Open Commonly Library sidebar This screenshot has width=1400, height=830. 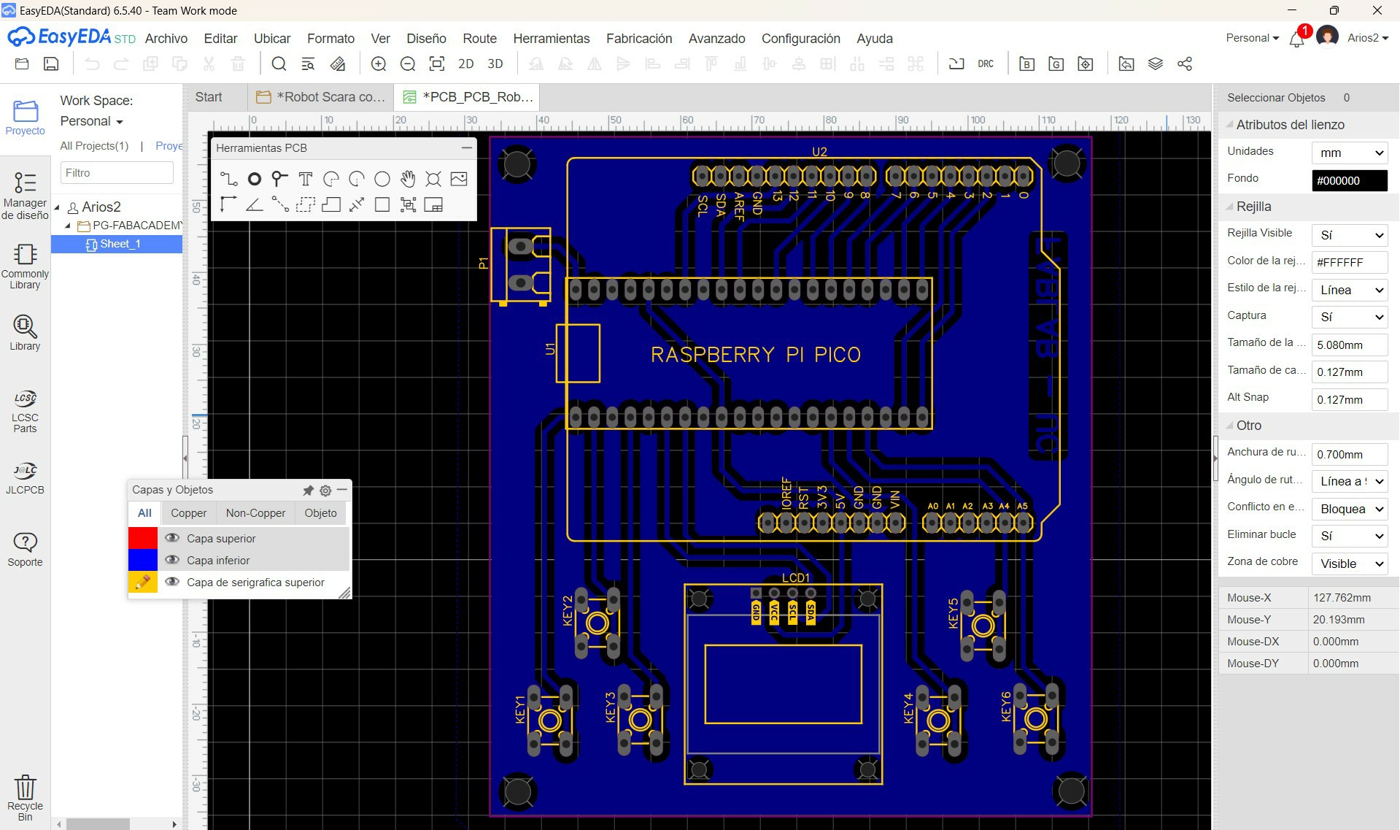[25, 266]
